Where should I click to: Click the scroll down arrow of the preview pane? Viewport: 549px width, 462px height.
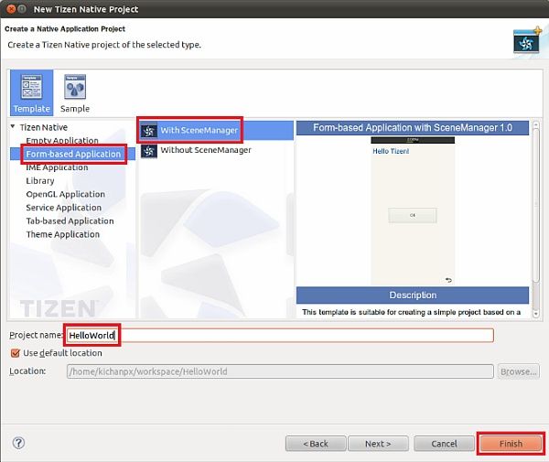click(535, 314)
